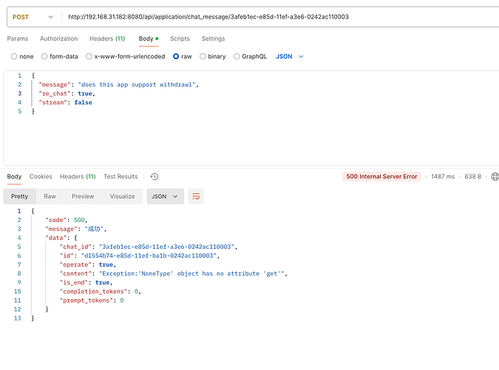
Task: Click the "chat_id" response line
Action: coord(149,246)
